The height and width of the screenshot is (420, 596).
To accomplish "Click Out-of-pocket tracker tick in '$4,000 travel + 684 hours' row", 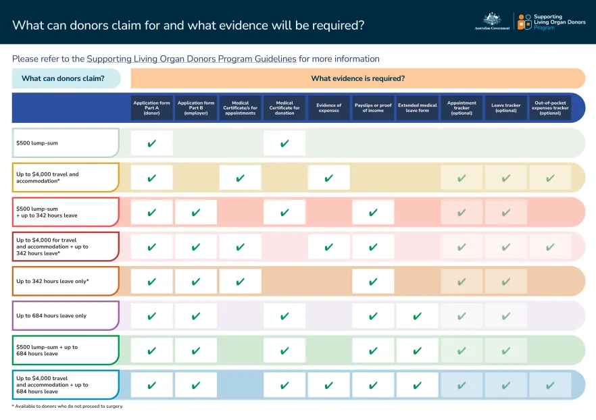I will (x=550, y=385).
